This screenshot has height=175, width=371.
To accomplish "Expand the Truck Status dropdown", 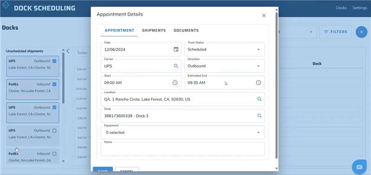I will click(258, 50).
